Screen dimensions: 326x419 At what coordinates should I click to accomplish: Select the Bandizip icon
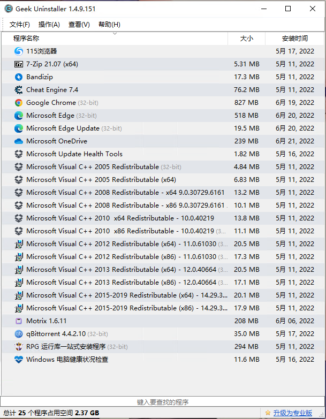tap(19, 77)
